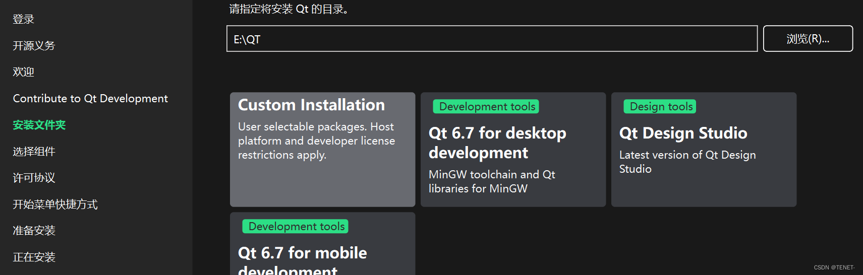
Task: Select the Qt Design Studio card
Action: (704, 150)
